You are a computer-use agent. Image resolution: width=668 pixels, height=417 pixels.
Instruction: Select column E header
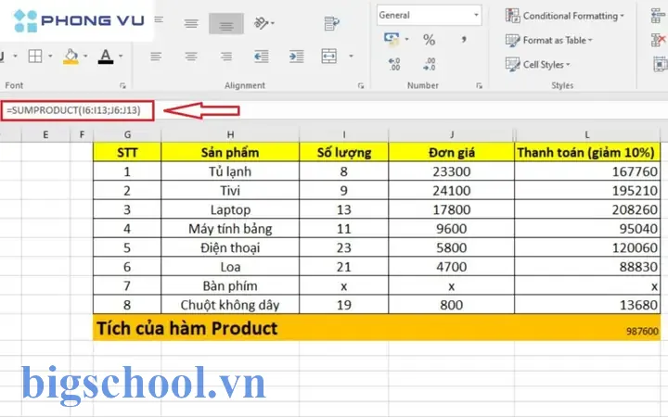pos(45,135)
